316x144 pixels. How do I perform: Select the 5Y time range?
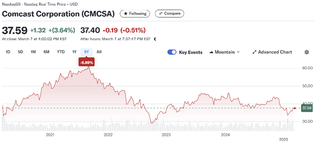(x=87, y=52)
